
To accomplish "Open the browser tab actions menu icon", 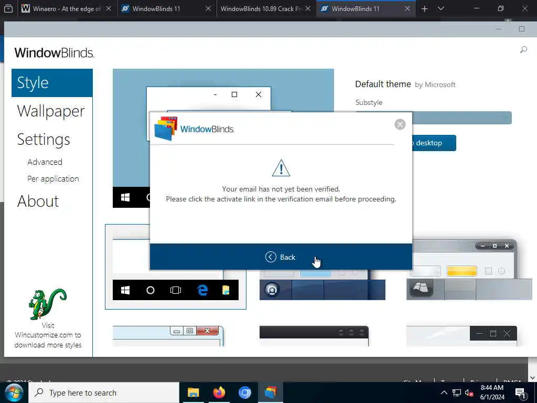I will (8, 8).
